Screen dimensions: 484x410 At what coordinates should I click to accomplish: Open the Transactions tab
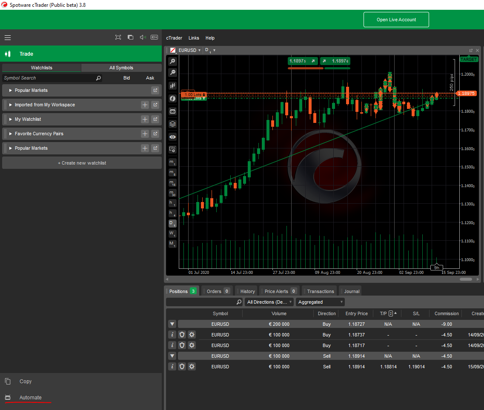pyautogui.click(x=320, y=291)
